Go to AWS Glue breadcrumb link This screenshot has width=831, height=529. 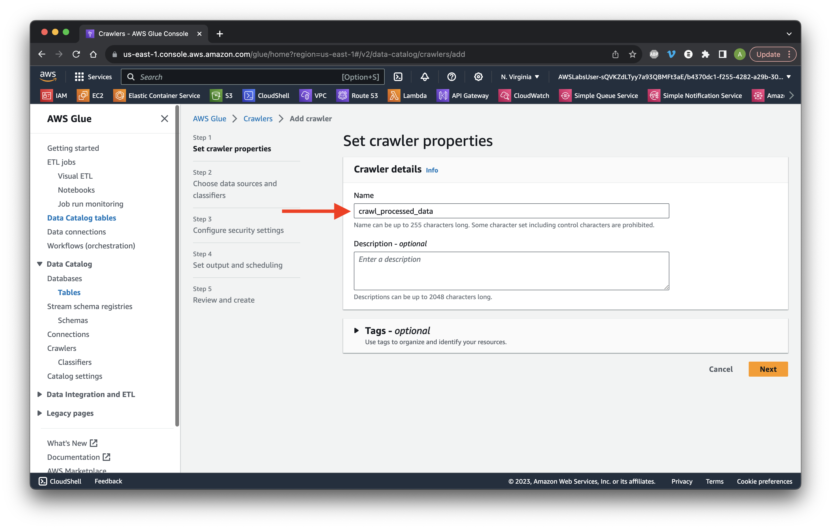[209, 119]
